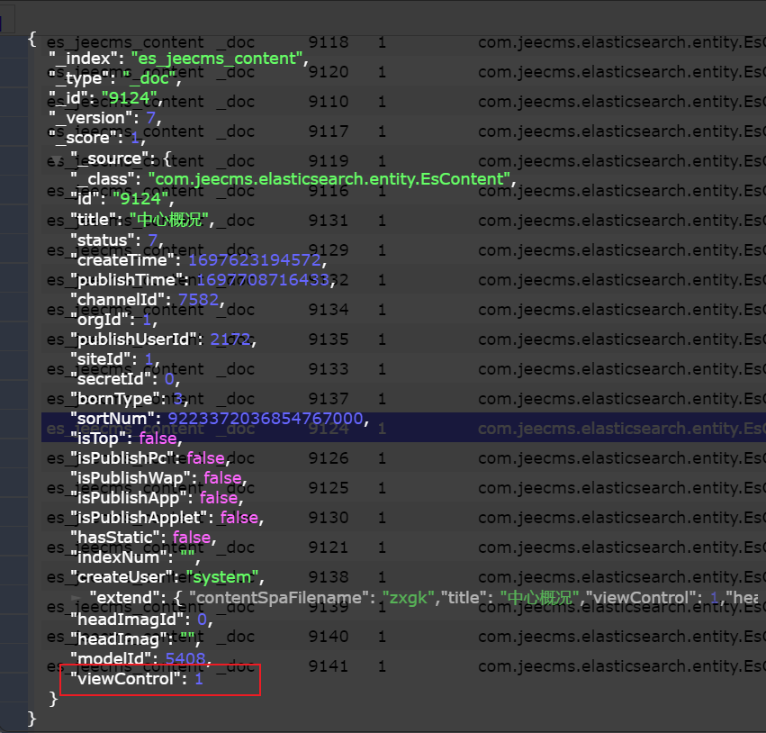
Task: Click the "title" line under _source
Action: click(x=141, y=220)
